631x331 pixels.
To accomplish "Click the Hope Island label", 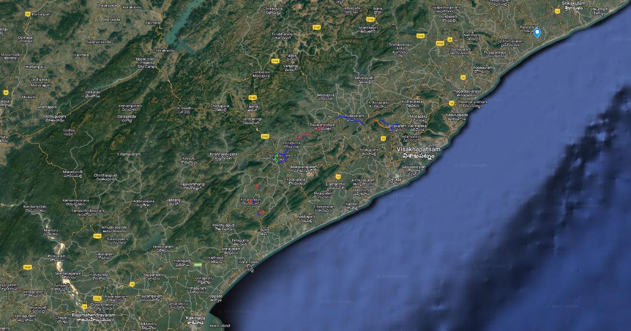I will coord(219,326).
